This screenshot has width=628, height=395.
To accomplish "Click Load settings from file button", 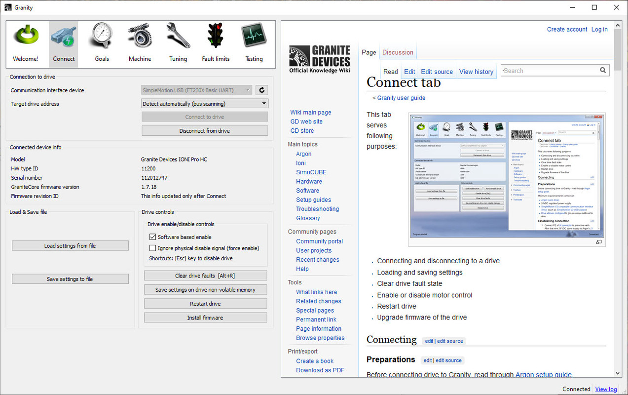I will [x=70, y=246].
